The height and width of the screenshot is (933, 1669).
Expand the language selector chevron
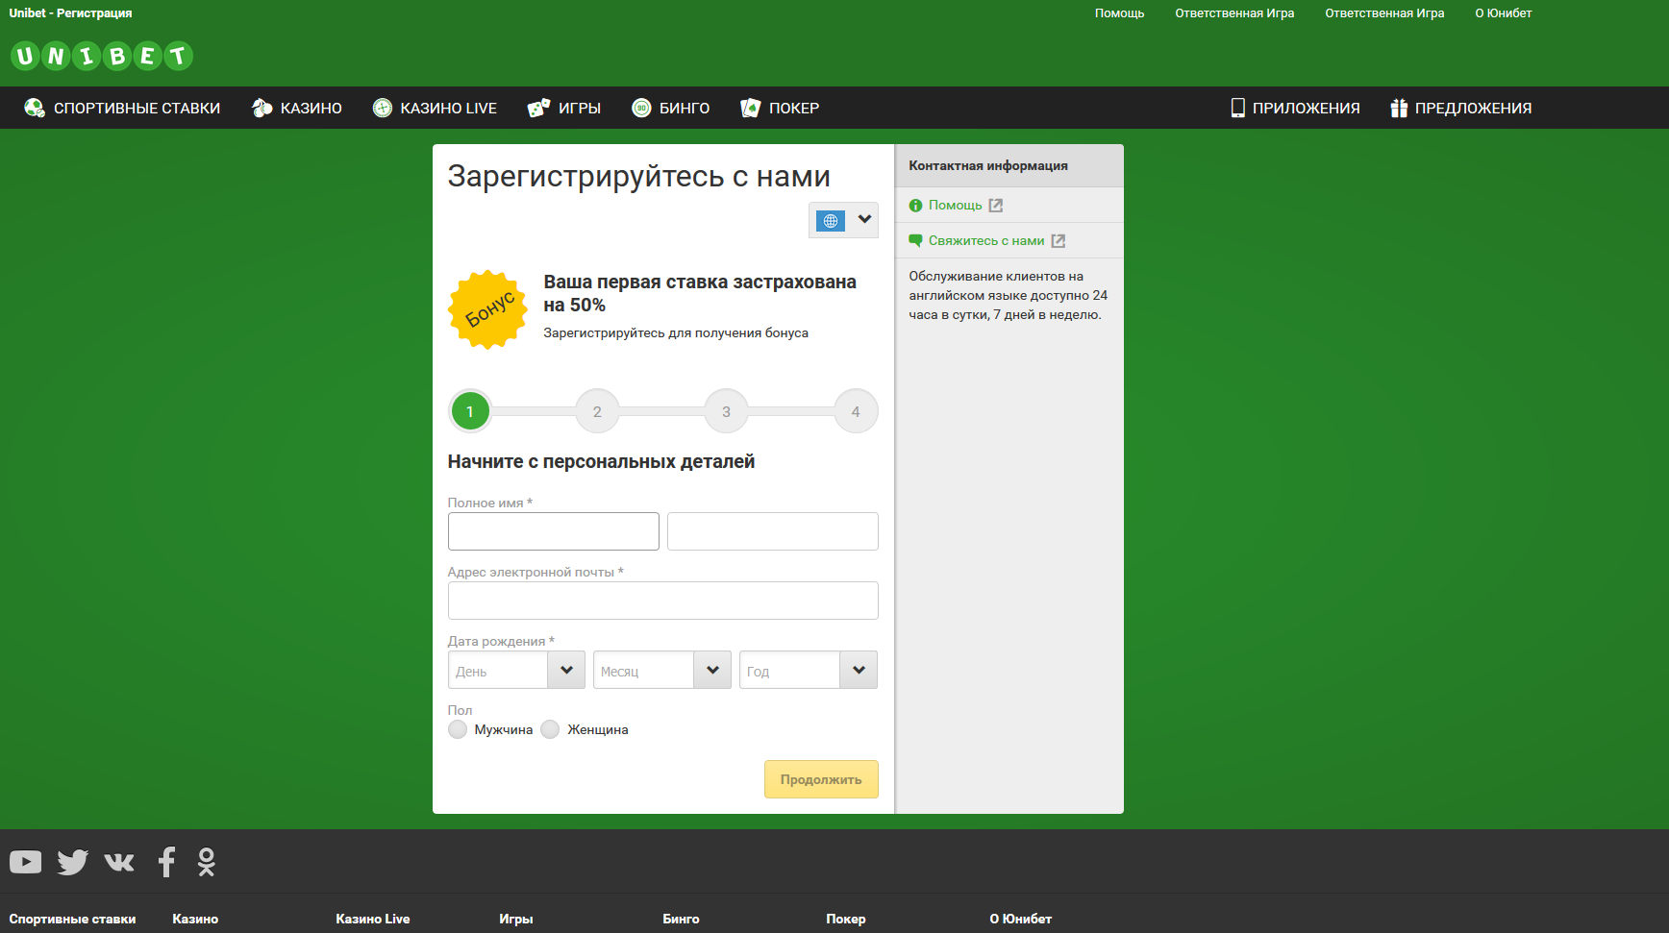(x=864, y=220)
